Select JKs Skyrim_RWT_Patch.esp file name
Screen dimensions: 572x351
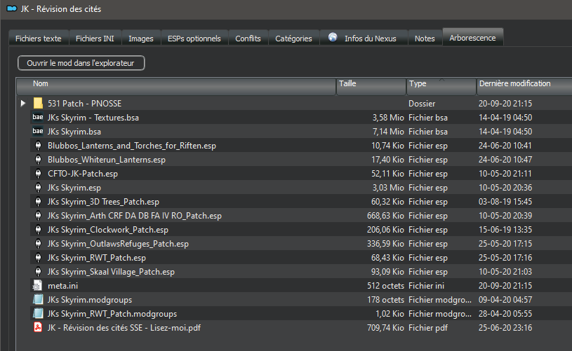pyautogui.click(x=97, y=258)
